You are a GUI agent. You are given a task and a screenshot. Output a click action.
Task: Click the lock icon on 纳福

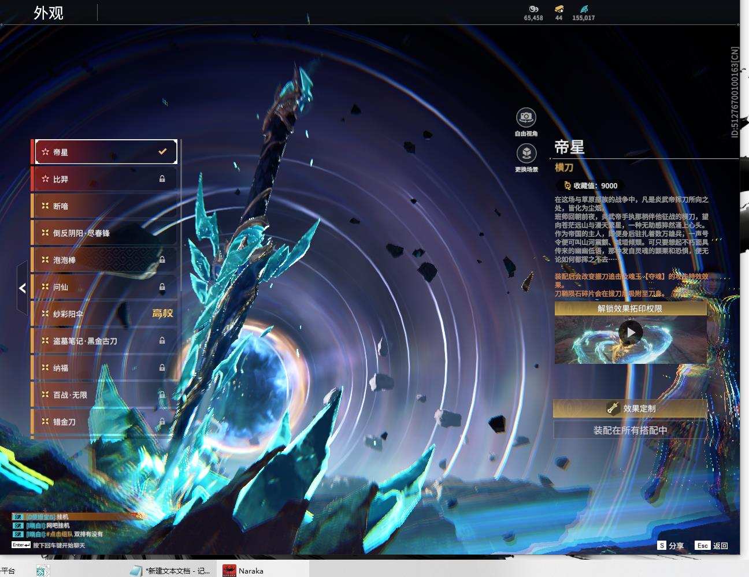(162, 368)
